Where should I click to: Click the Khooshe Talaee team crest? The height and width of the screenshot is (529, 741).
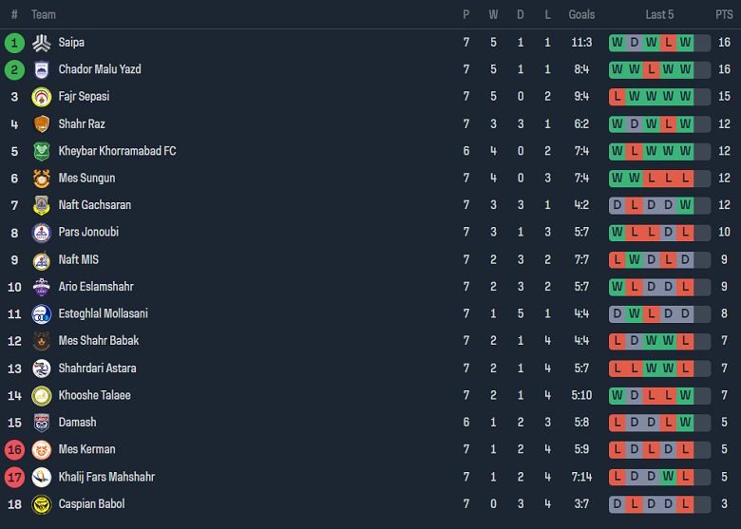(41, 396)
